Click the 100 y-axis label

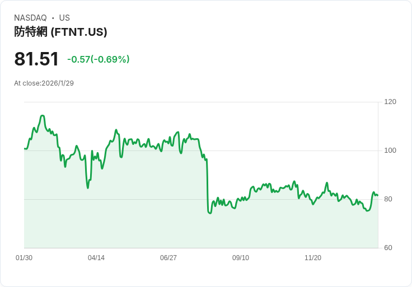pyautogui.click(x=390, y=150)
